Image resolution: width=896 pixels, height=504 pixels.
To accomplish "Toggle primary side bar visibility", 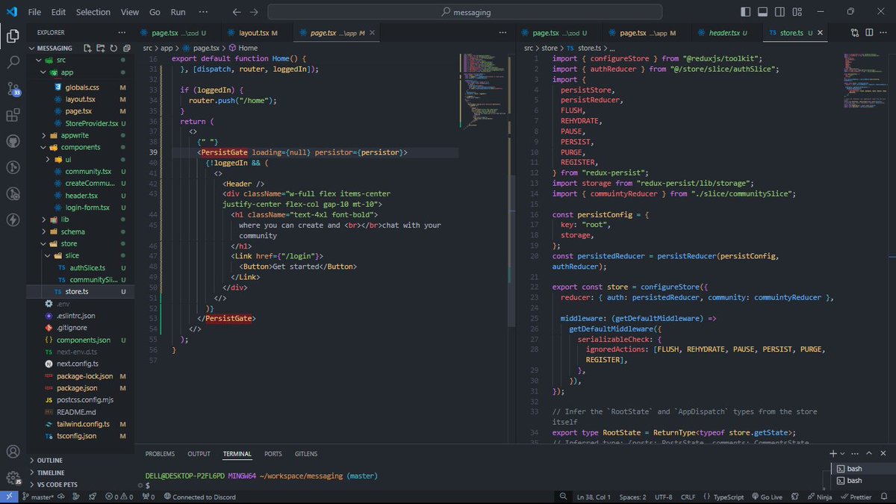I will coord(744,12).
